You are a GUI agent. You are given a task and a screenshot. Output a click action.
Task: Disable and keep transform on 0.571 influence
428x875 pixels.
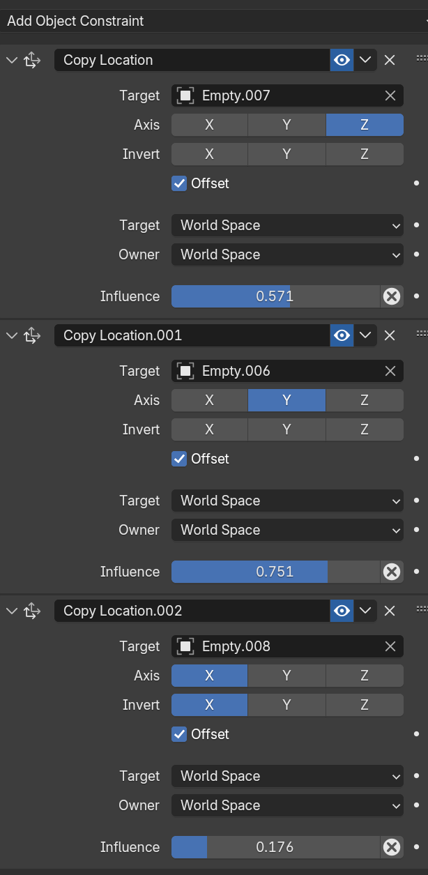[392, 296]
